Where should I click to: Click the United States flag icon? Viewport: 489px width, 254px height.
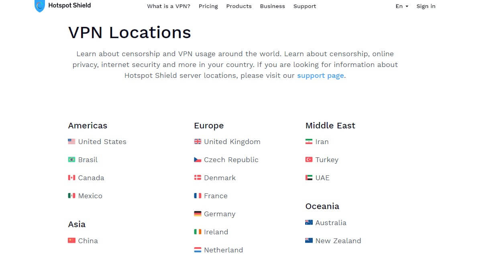71,142
